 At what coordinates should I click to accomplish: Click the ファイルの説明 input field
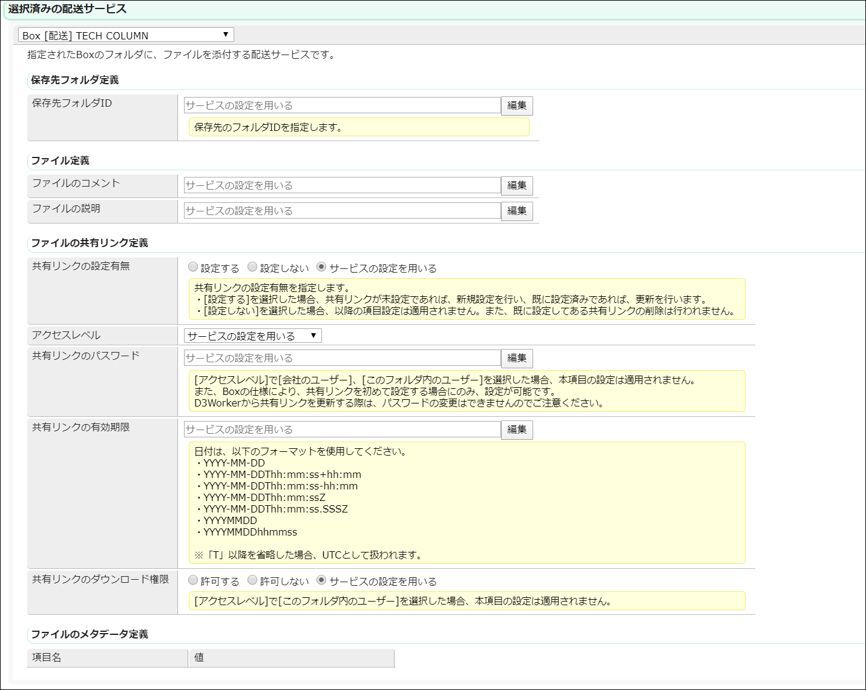(x=342, y=211)
